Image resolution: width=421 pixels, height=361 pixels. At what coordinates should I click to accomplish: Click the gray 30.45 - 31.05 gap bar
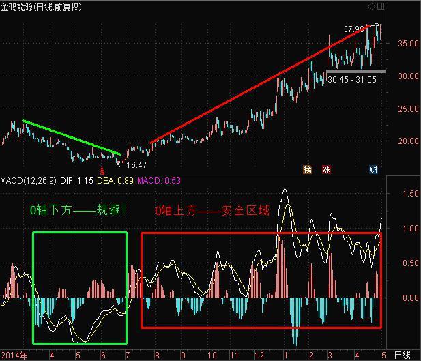tap(355, 71)
